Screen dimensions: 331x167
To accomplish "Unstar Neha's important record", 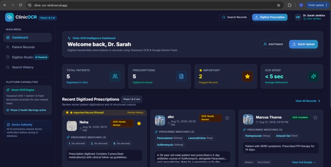I will (139, 124).
